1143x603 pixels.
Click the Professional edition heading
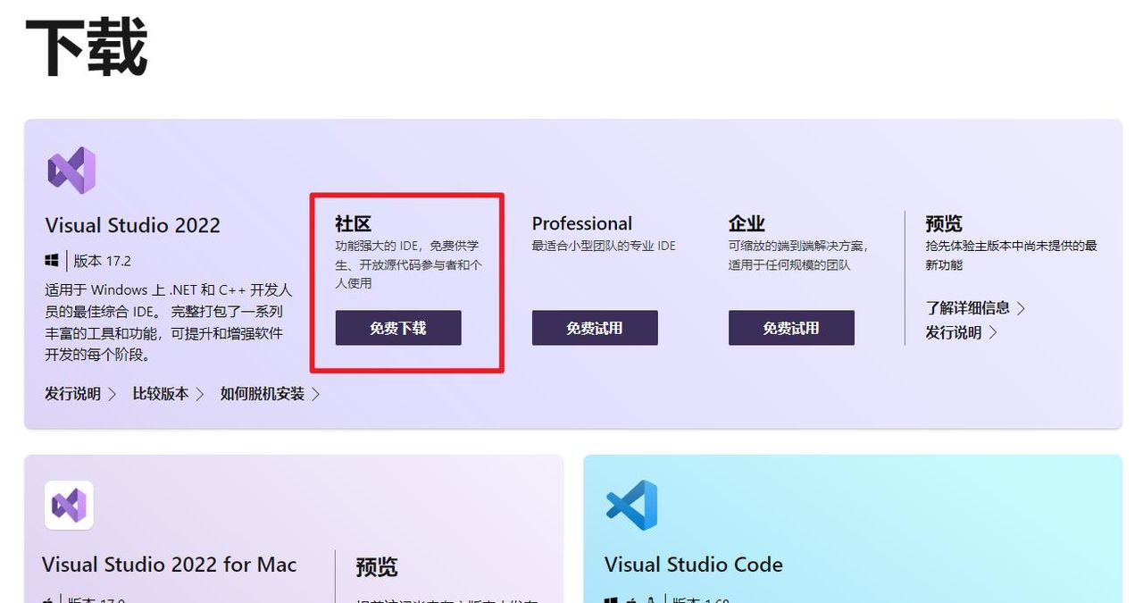click(582, 223)
